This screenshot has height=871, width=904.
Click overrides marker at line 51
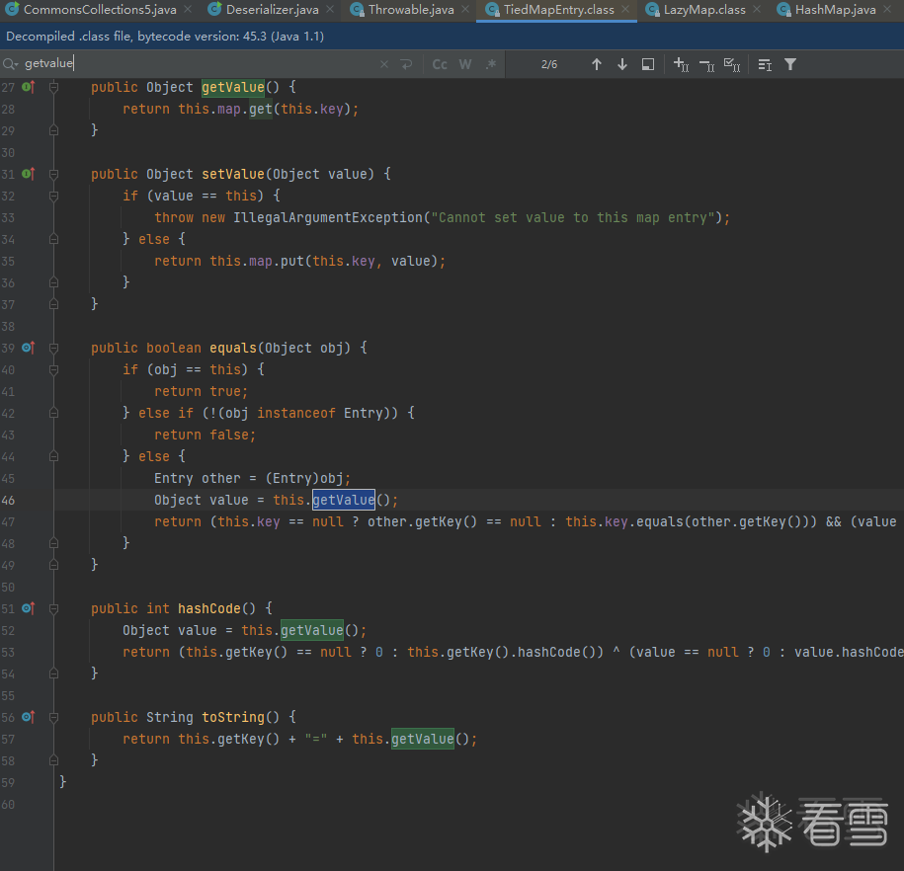(28, 608)
